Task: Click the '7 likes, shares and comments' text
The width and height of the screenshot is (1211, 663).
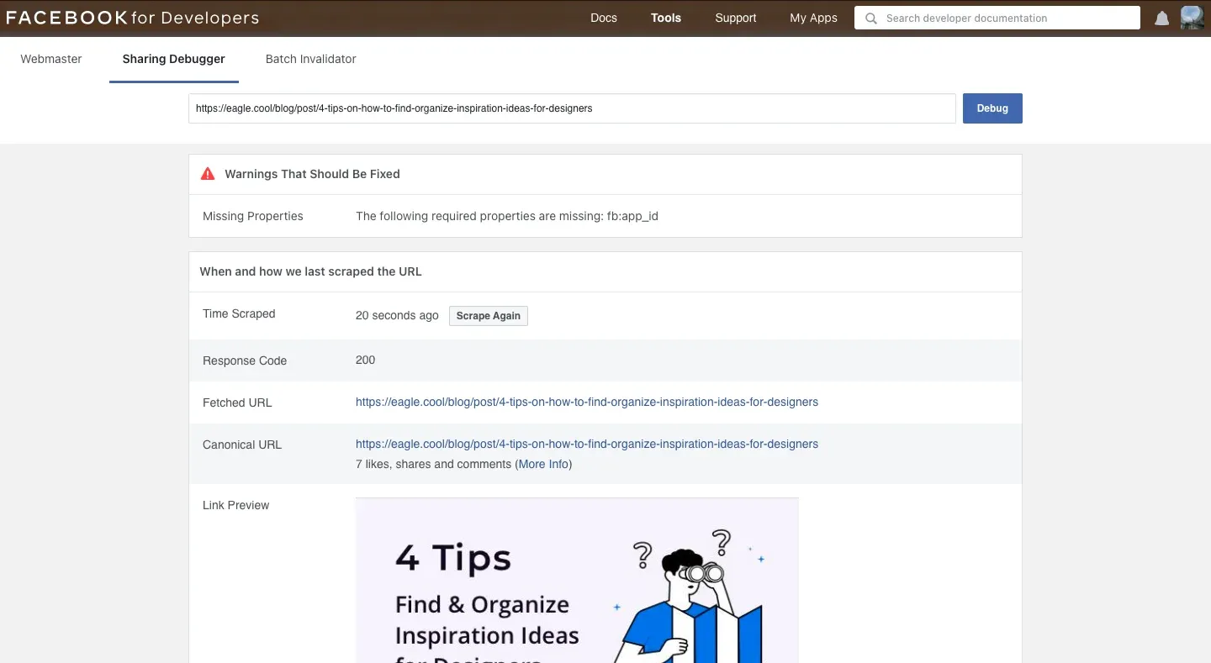Action: tap(433, 464)
